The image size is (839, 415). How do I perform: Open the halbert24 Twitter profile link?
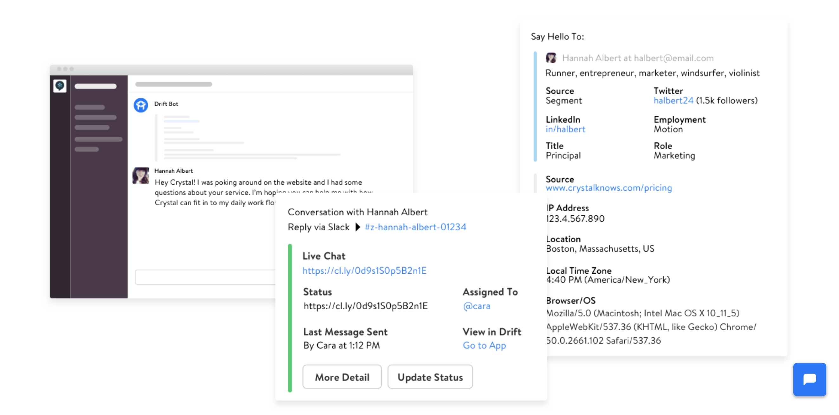tap(673, 100)
